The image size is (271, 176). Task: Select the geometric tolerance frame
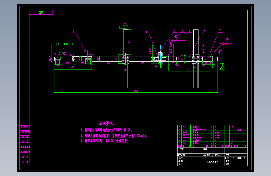pyautogui.click(x=66, y=44)
